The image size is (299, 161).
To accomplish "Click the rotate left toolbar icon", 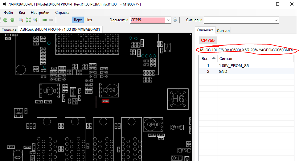I will [x=5, y=20].
